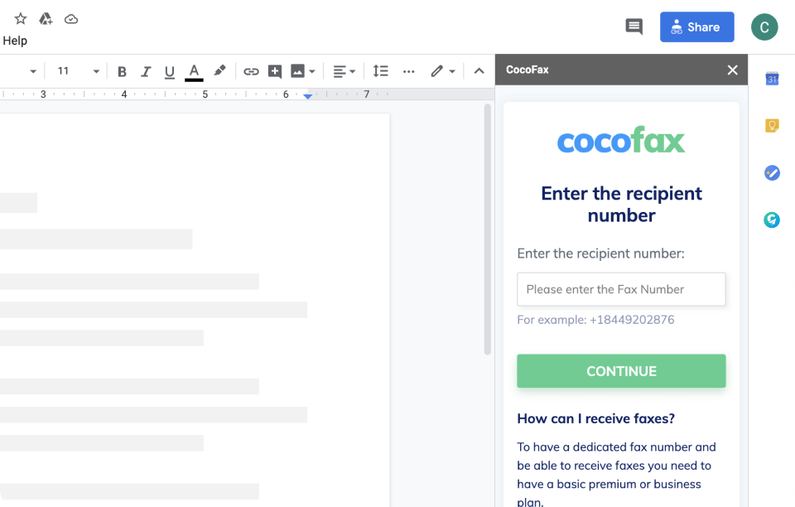795x507 pixels.
Task: Click the right margin marker on the ruler
Action: click(x=308, y=96)
